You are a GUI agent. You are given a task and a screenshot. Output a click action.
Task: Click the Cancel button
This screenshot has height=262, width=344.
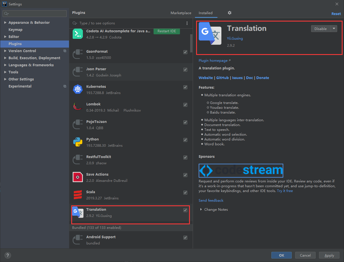pos(305,255)
